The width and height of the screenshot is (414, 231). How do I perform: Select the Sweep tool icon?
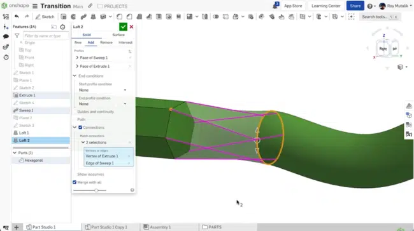point(83,16)
